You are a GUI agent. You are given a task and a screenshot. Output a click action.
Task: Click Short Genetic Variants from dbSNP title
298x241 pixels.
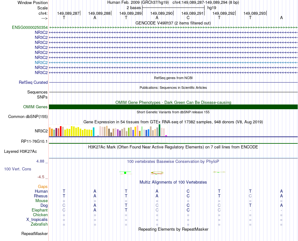pos(173,112)
